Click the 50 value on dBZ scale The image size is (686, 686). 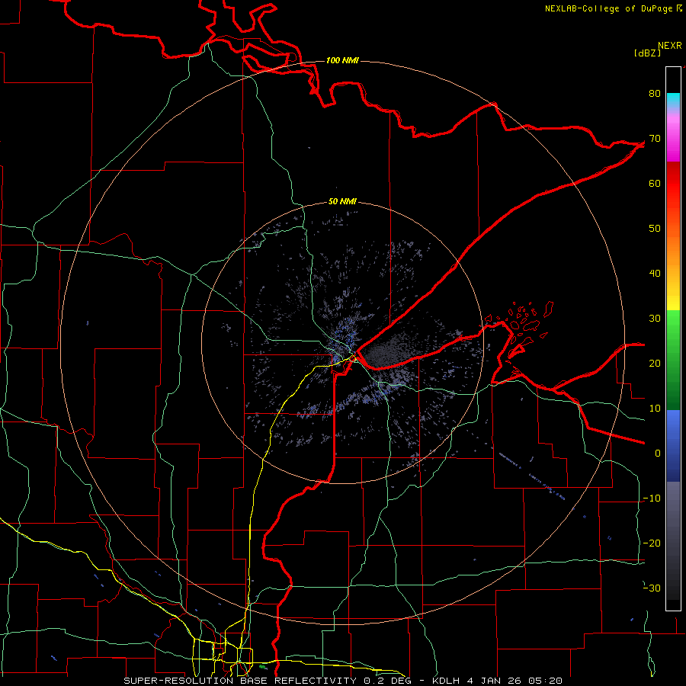(x=655, y=229)
